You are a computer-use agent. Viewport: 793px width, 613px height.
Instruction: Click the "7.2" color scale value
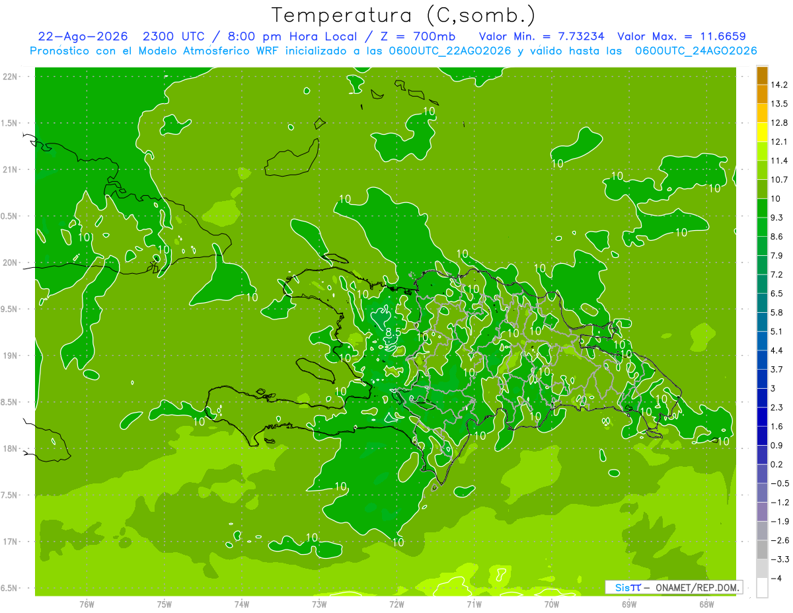coord(777,274)
